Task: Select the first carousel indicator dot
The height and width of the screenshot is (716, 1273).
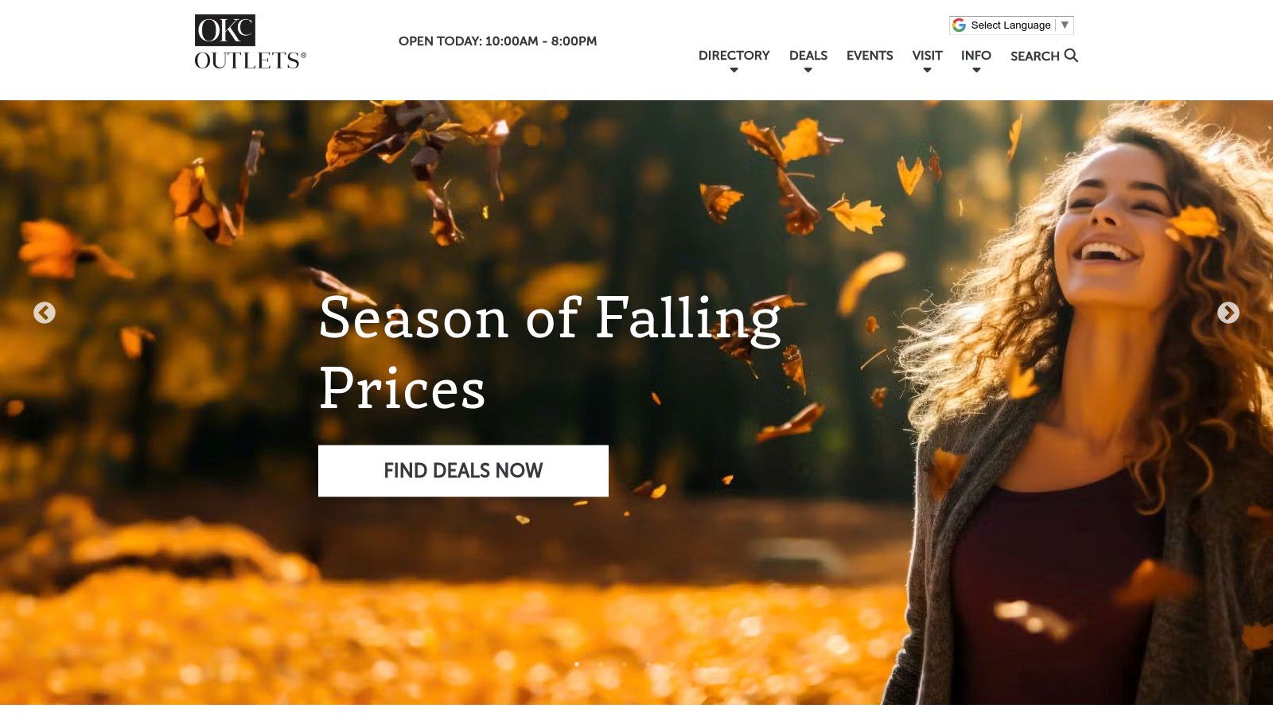Action: pos(577,664)
